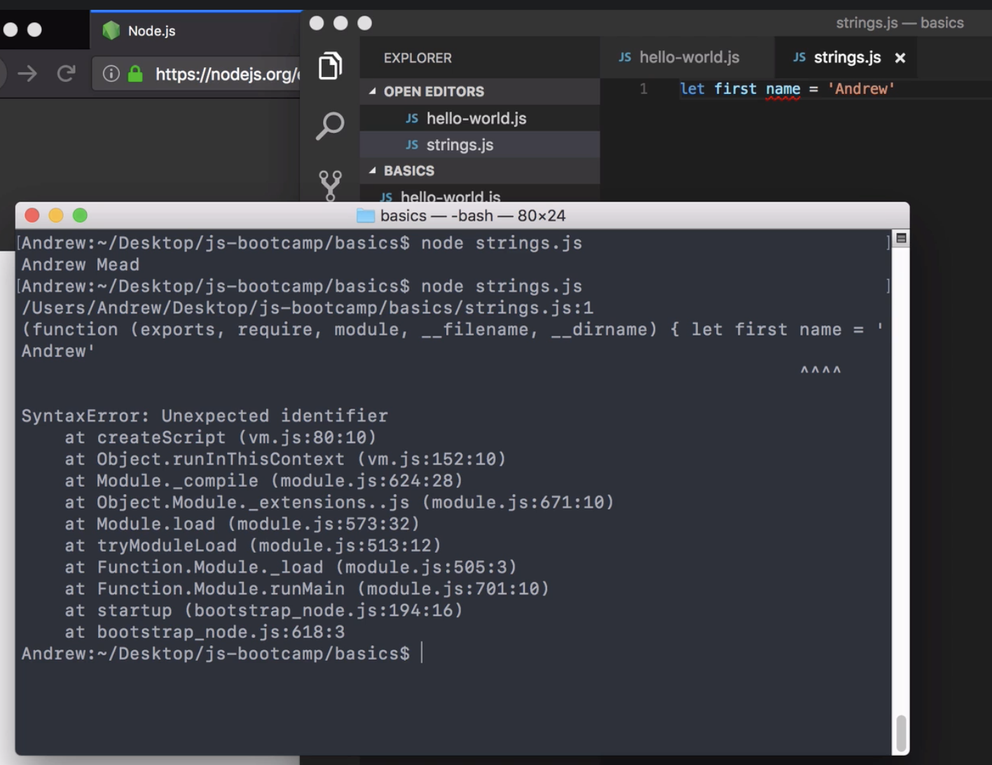The height and width of the screenshot is (765, 992).
Task: Click the green lock icon in the address bar
Action: [x=134, y=74]
